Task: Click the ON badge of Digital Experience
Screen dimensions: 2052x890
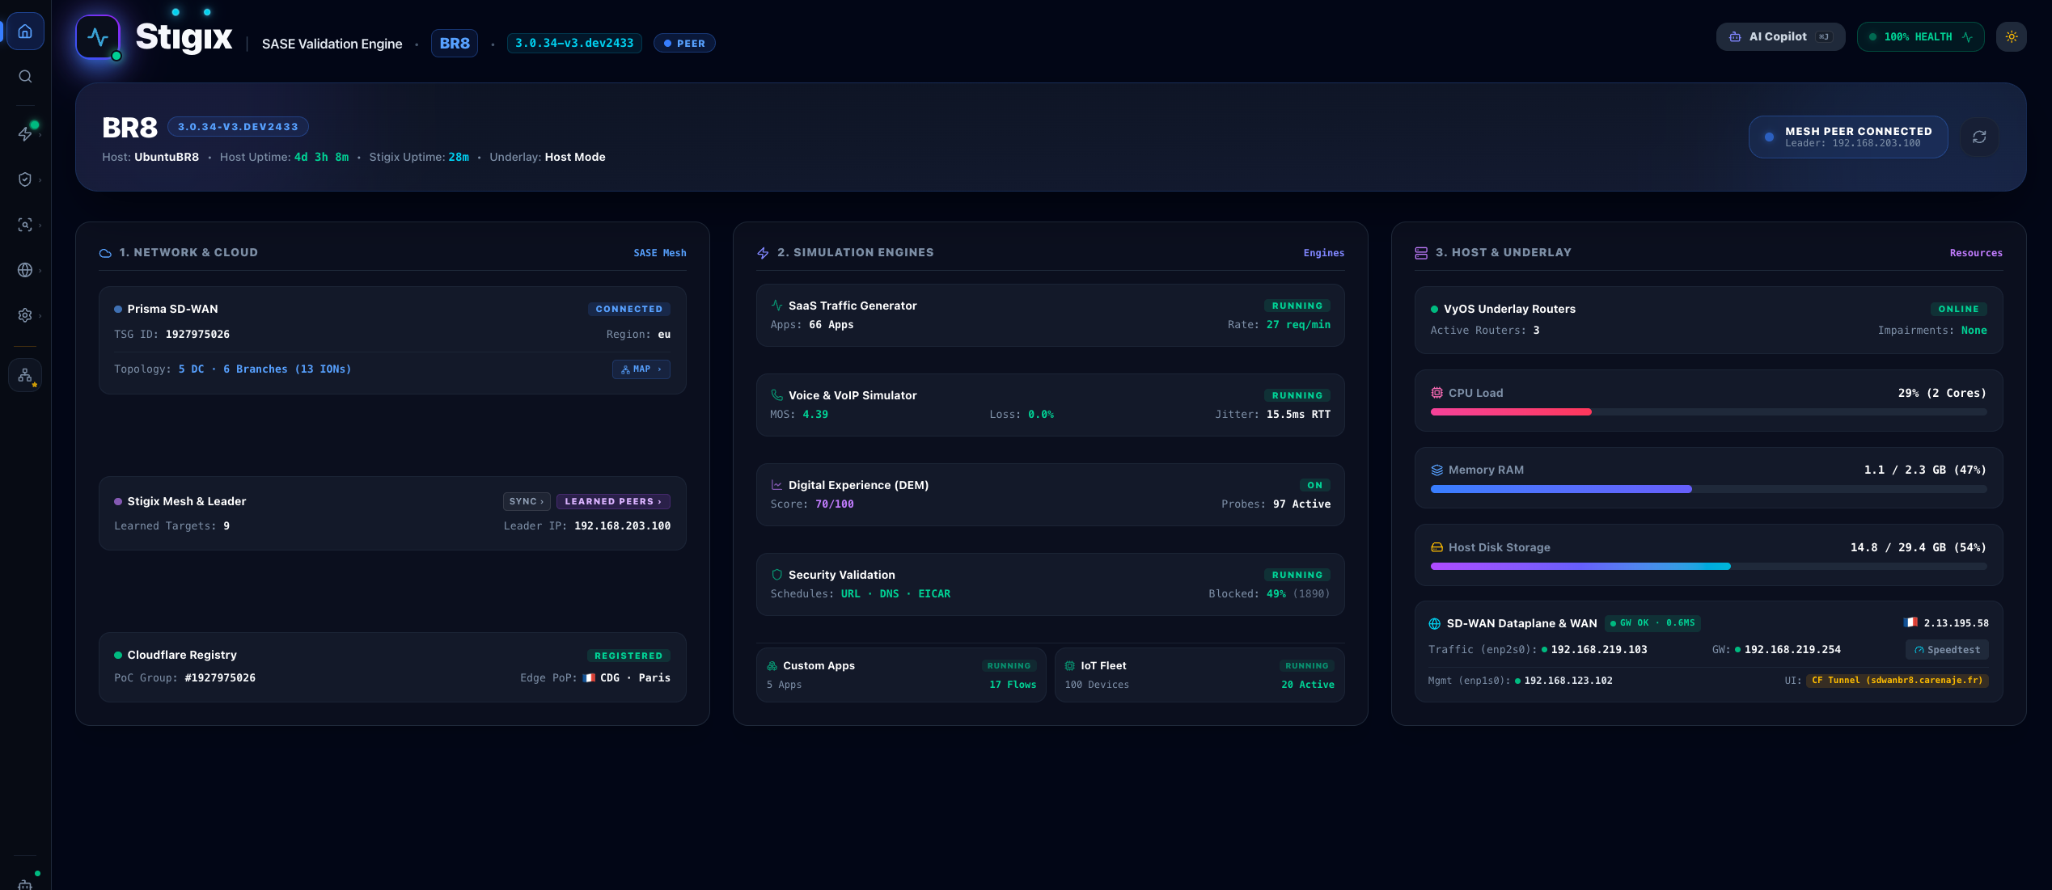Action: (1315, 485)
